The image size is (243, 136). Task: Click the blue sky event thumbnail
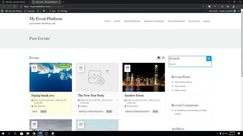pos(50,77)
